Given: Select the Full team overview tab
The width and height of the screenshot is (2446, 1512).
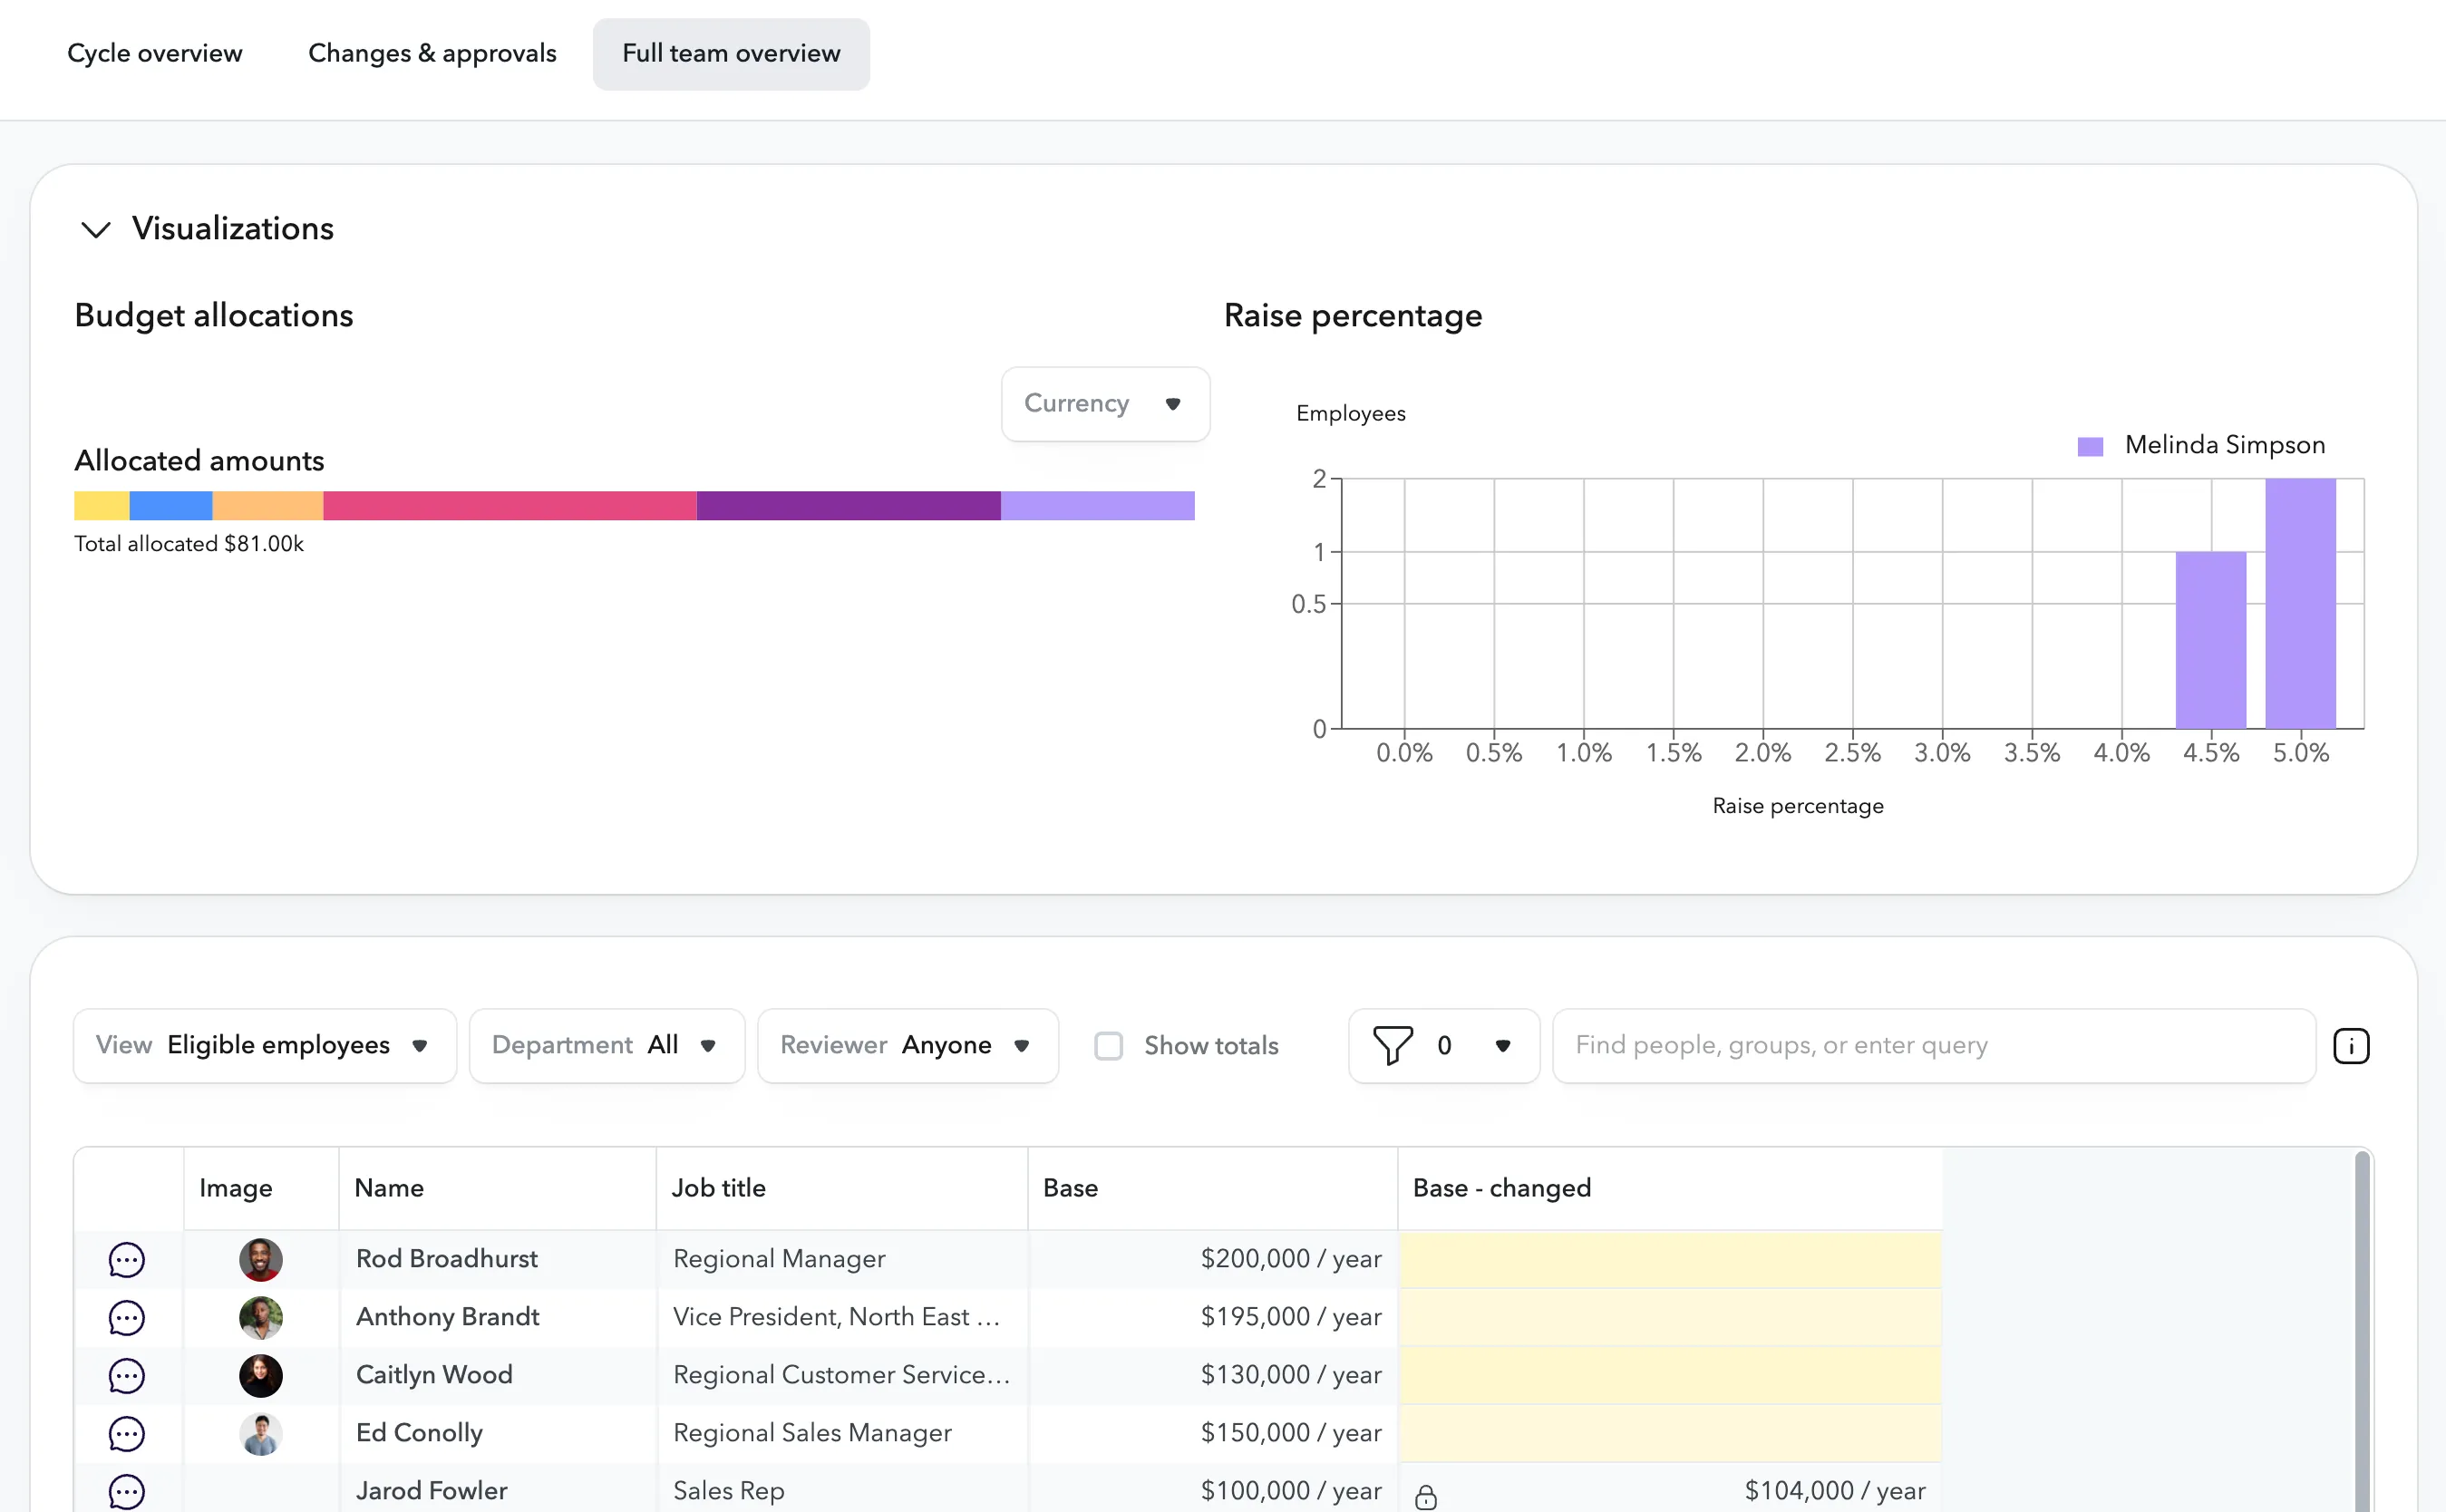Looking at the screenshot, I should click(x=731, y=54).
